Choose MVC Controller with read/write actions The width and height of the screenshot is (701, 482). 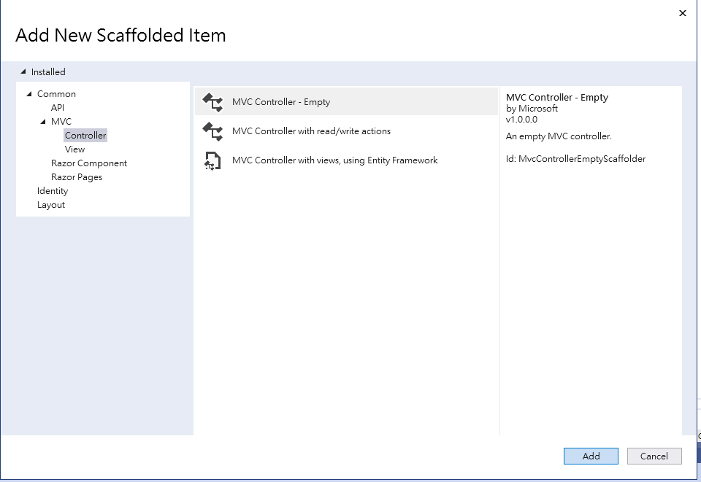coord(311,131)
